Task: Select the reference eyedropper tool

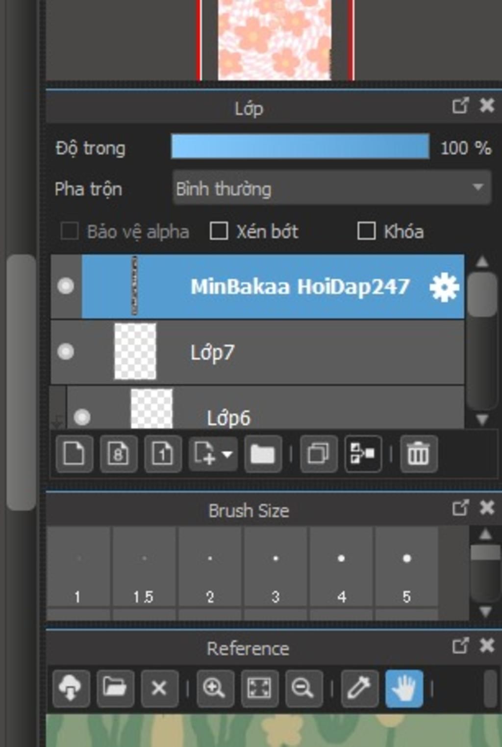Action: click(359, 688)
